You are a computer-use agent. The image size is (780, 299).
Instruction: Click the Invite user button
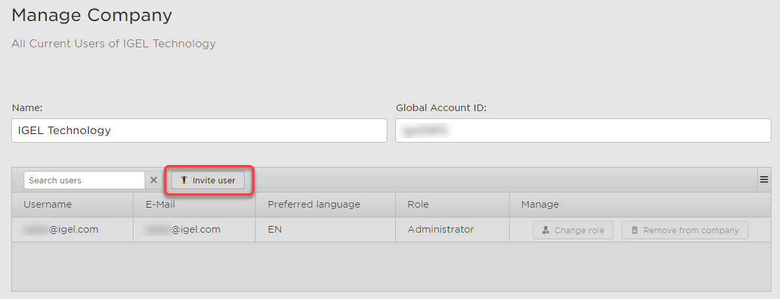click(x=208, y=180)
